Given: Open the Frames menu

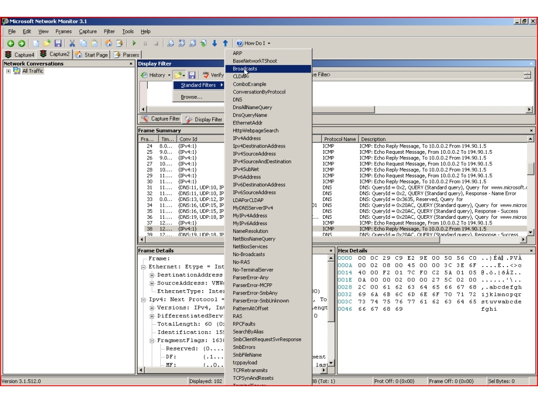Looking at the screenshot, I should (64, 31).
